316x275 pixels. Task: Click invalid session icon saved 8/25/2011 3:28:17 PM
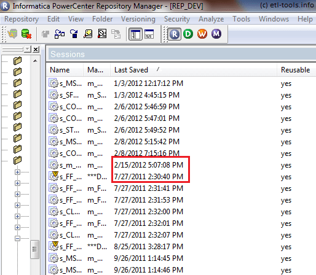[x=53, y=246]
